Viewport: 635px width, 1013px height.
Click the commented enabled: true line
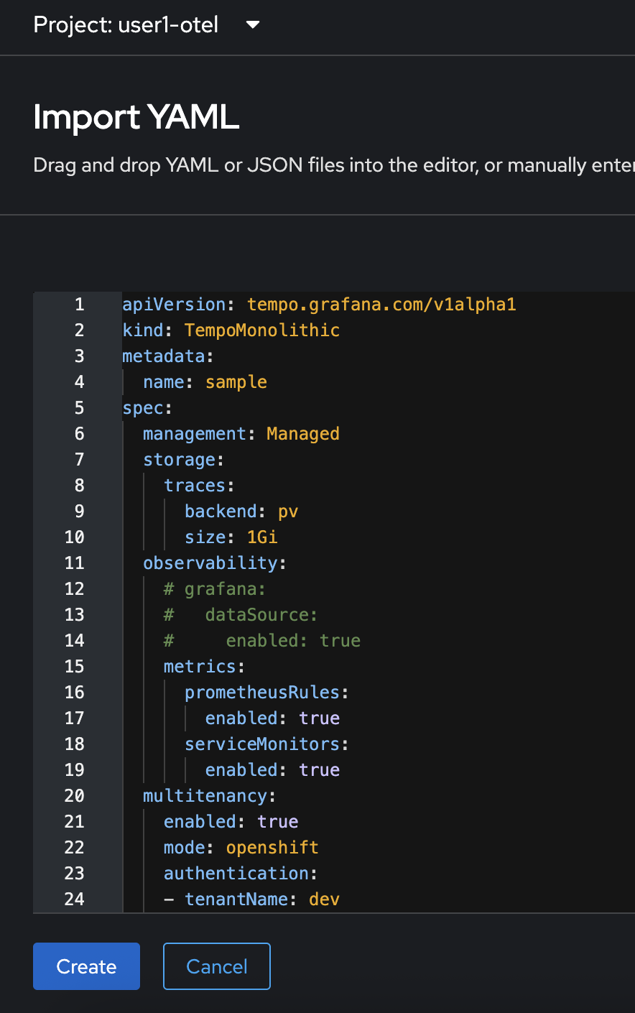[x=262, y=641]
